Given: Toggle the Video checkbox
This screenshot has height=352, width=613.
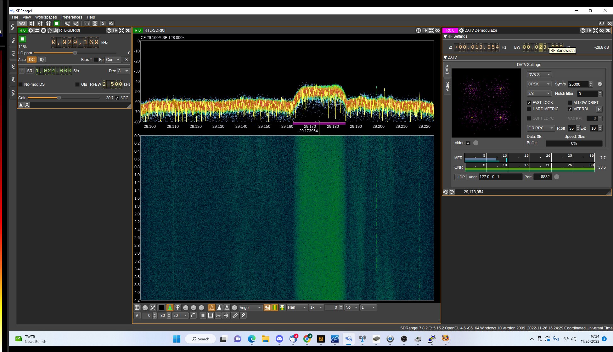Looking at the screenshot, I should [x=468, y=143].
